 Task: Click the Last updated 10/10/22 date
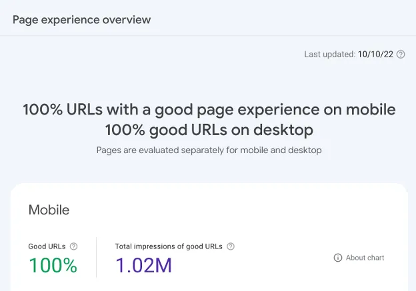pos(375,55)
